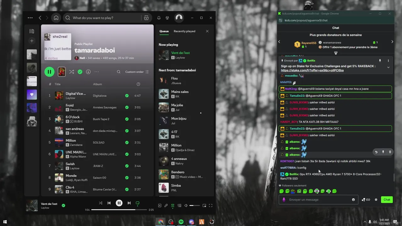This screenshot has width=402, height=226.
Task: Click the Spotify Browse icon in search bar
Action: 146,18
